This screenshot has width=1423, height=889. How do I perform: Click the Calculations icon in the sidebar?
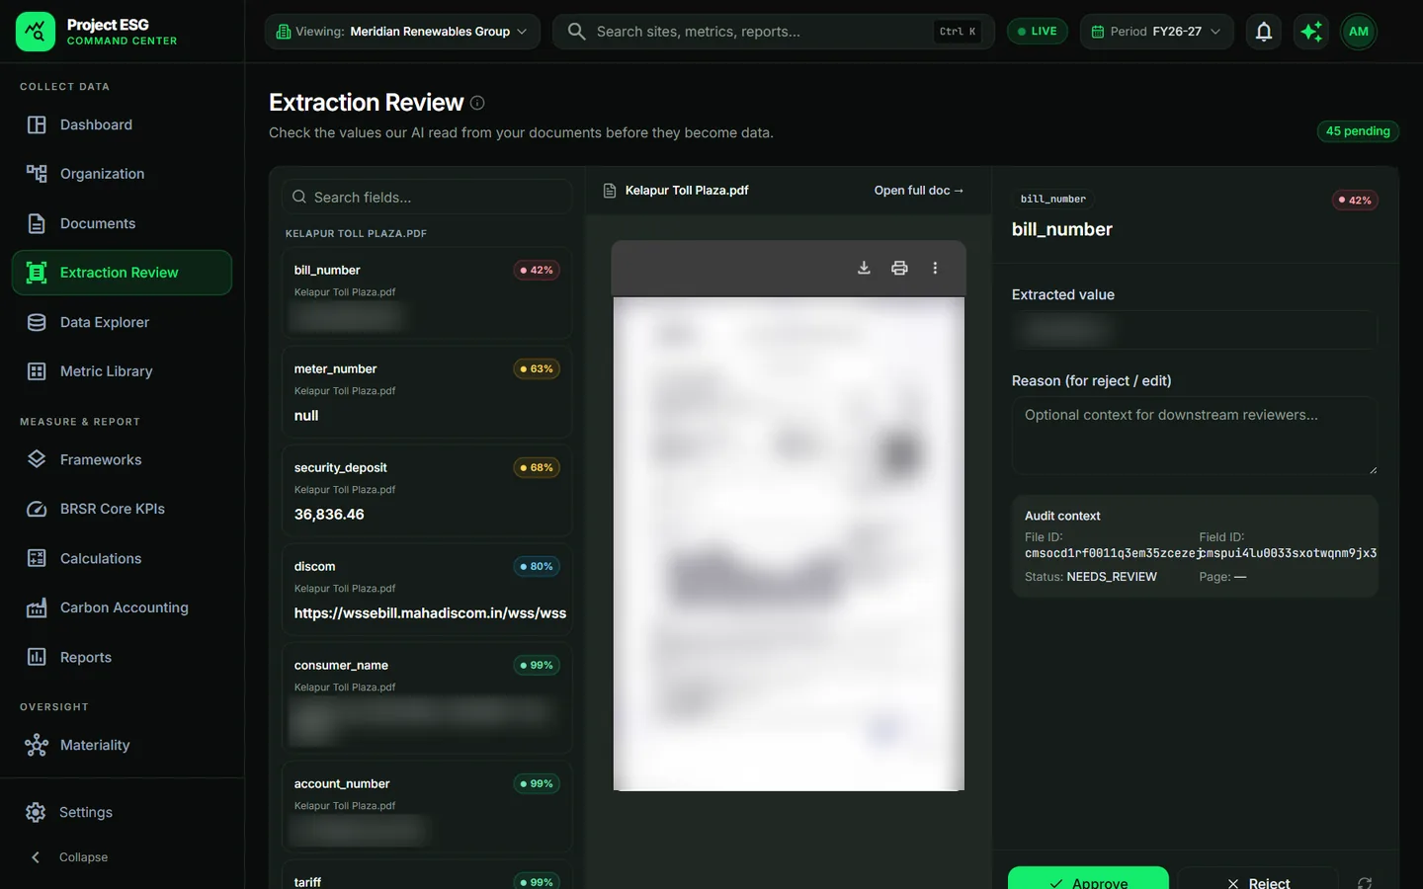(x=37, y=558)
